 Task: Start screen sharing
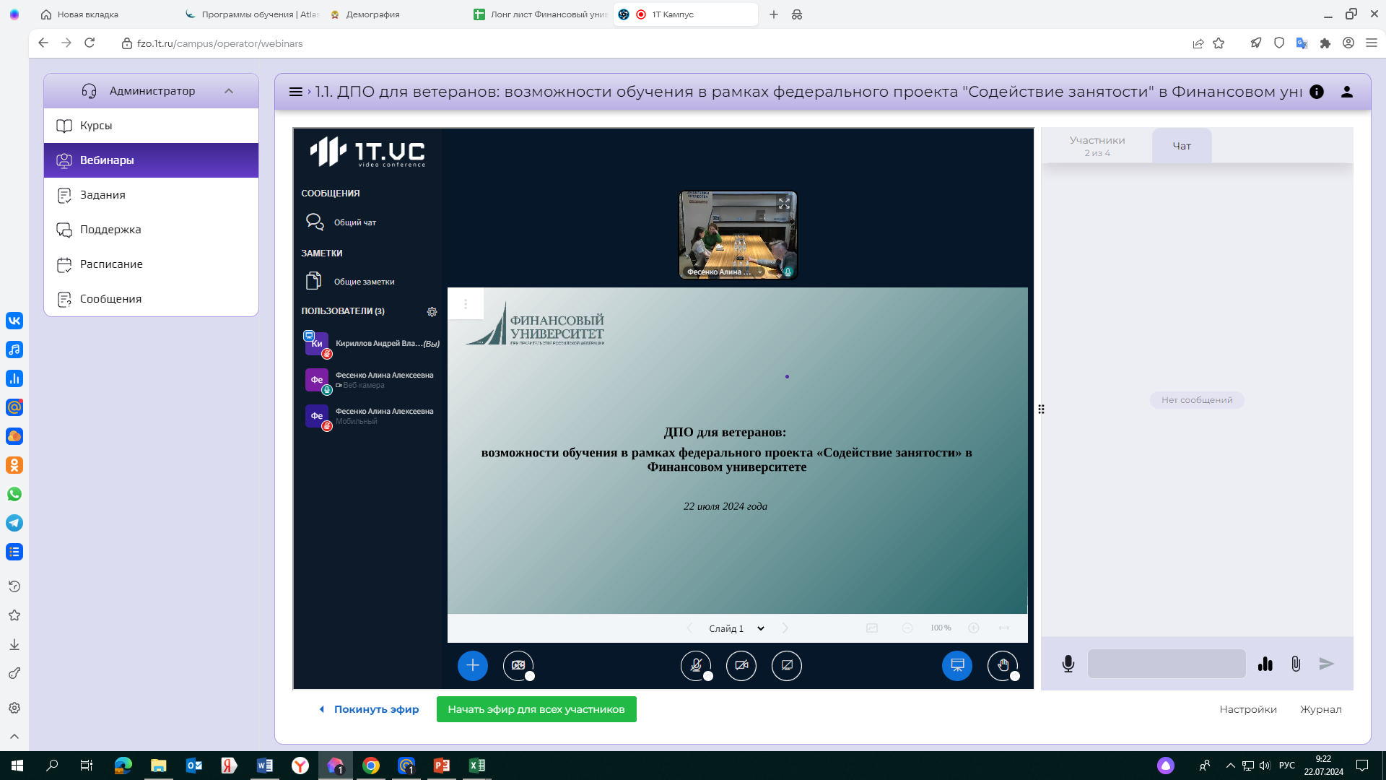pos(786,665)
